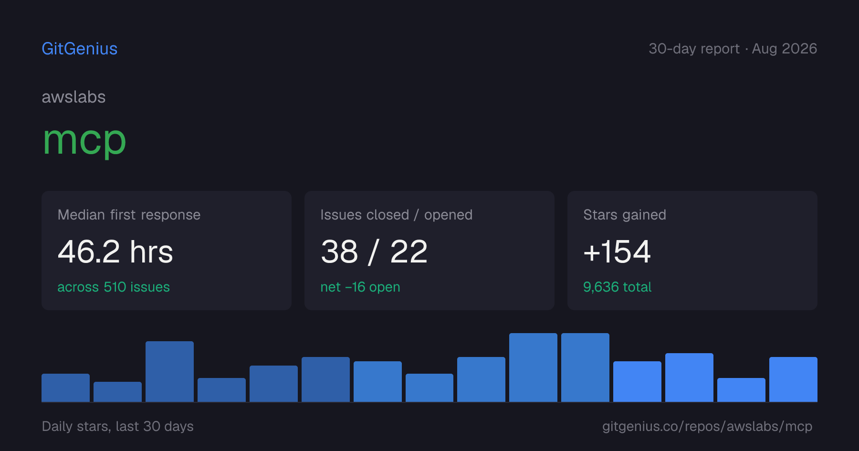Click the 46.2 hrs value
The image size is (859, 451).
115,252
